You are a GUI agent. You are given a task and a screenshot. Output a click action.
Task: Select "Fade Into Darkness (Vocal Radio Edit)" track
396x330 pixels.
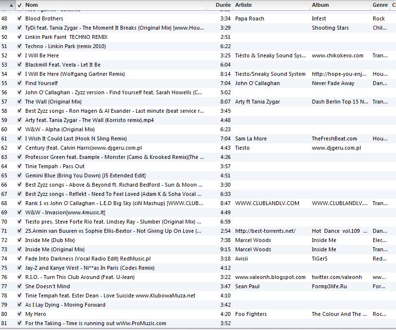tap(88, 259)
